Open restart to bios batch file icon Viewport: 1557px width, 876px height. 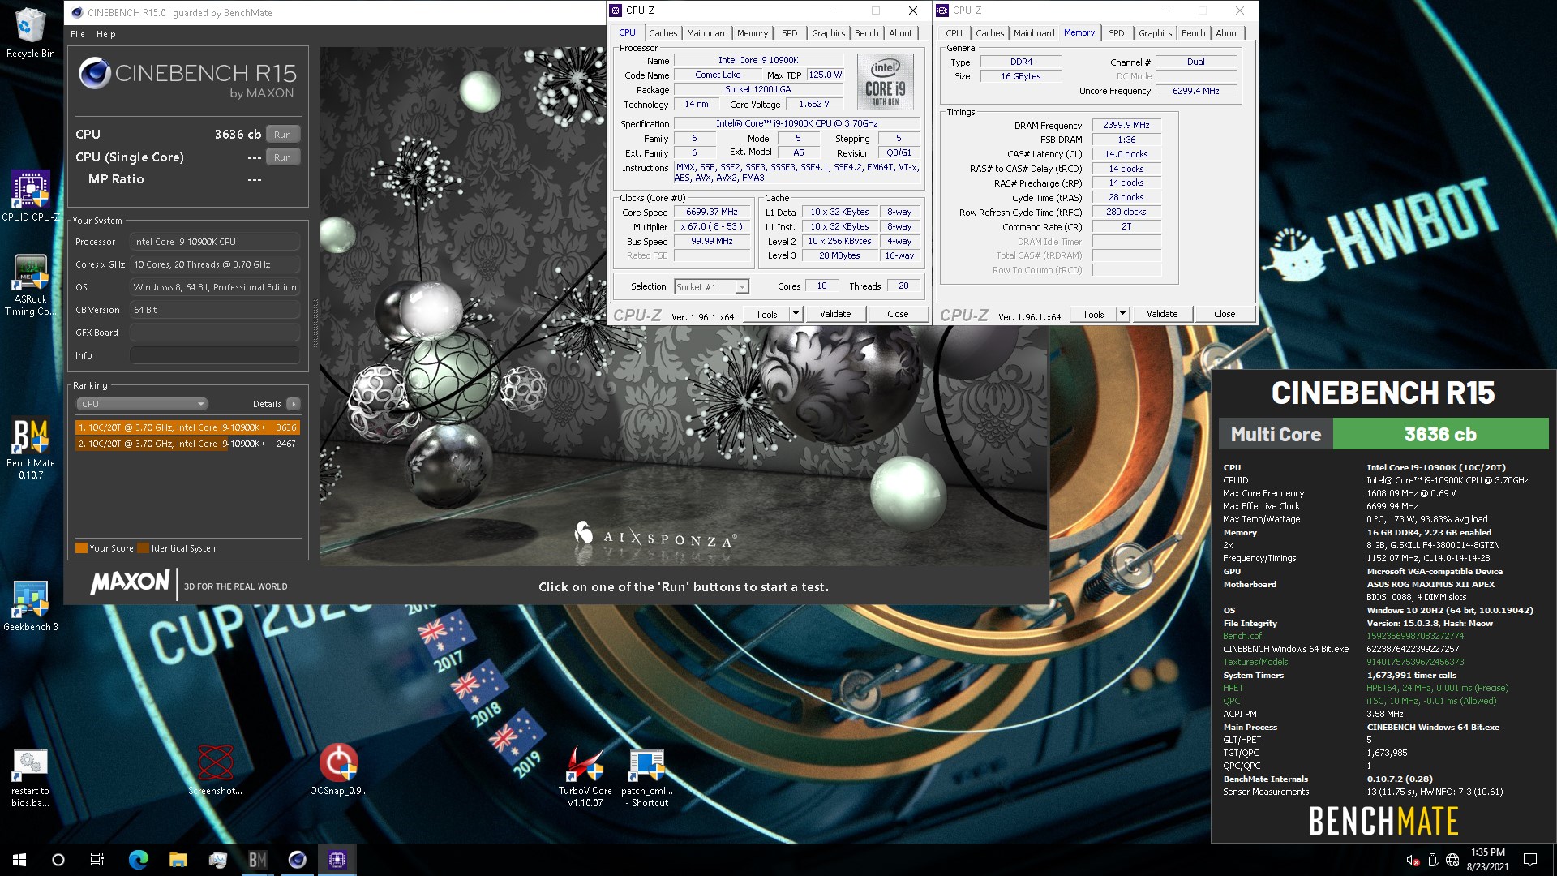(30, 778)
